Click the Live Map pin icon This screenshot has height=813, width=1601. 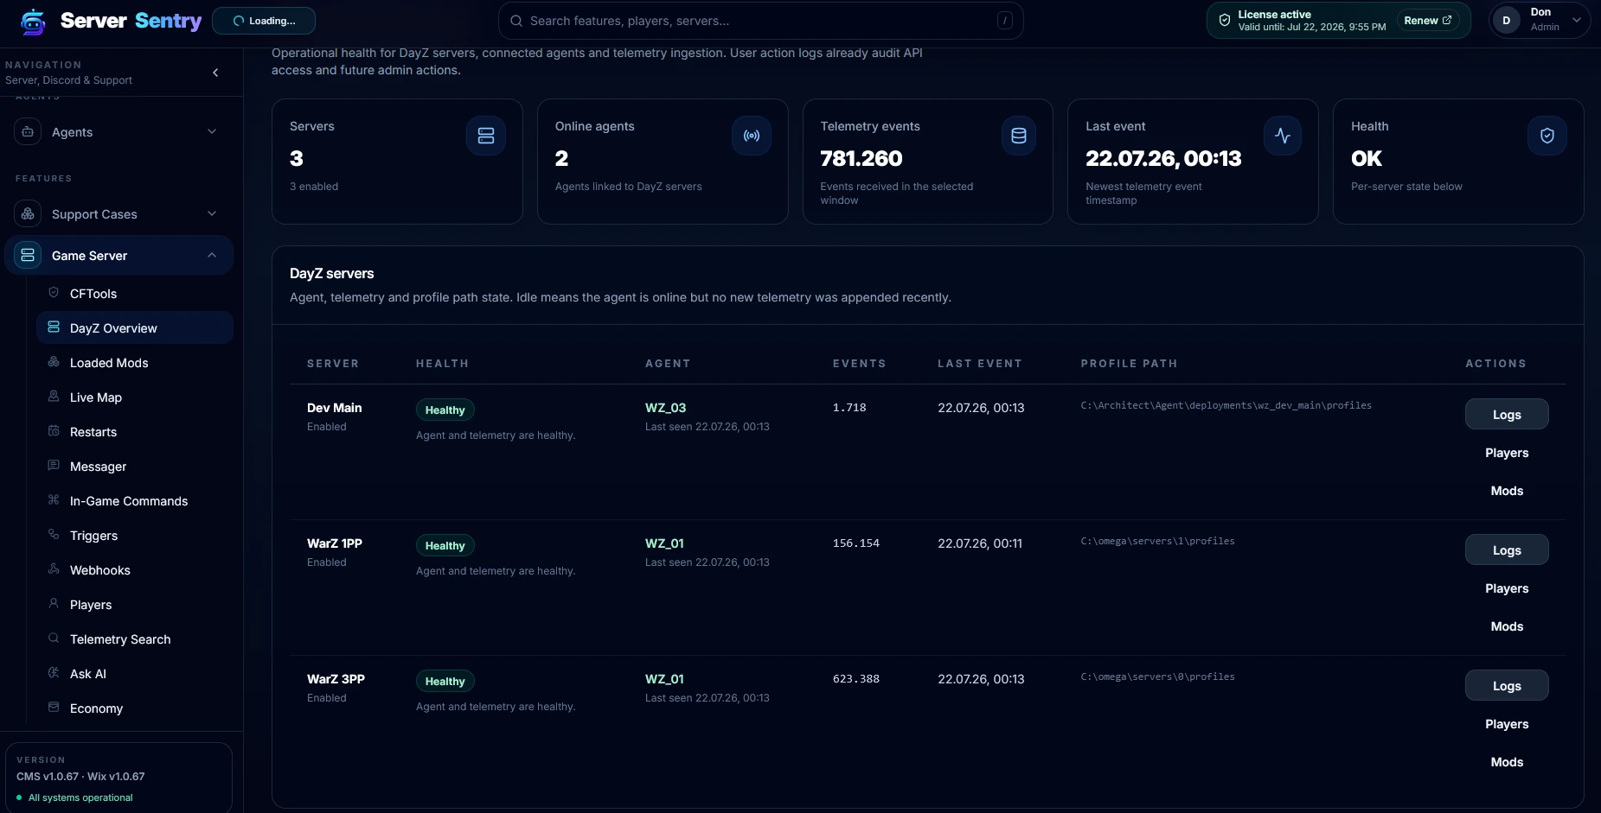tap(54, 397)
